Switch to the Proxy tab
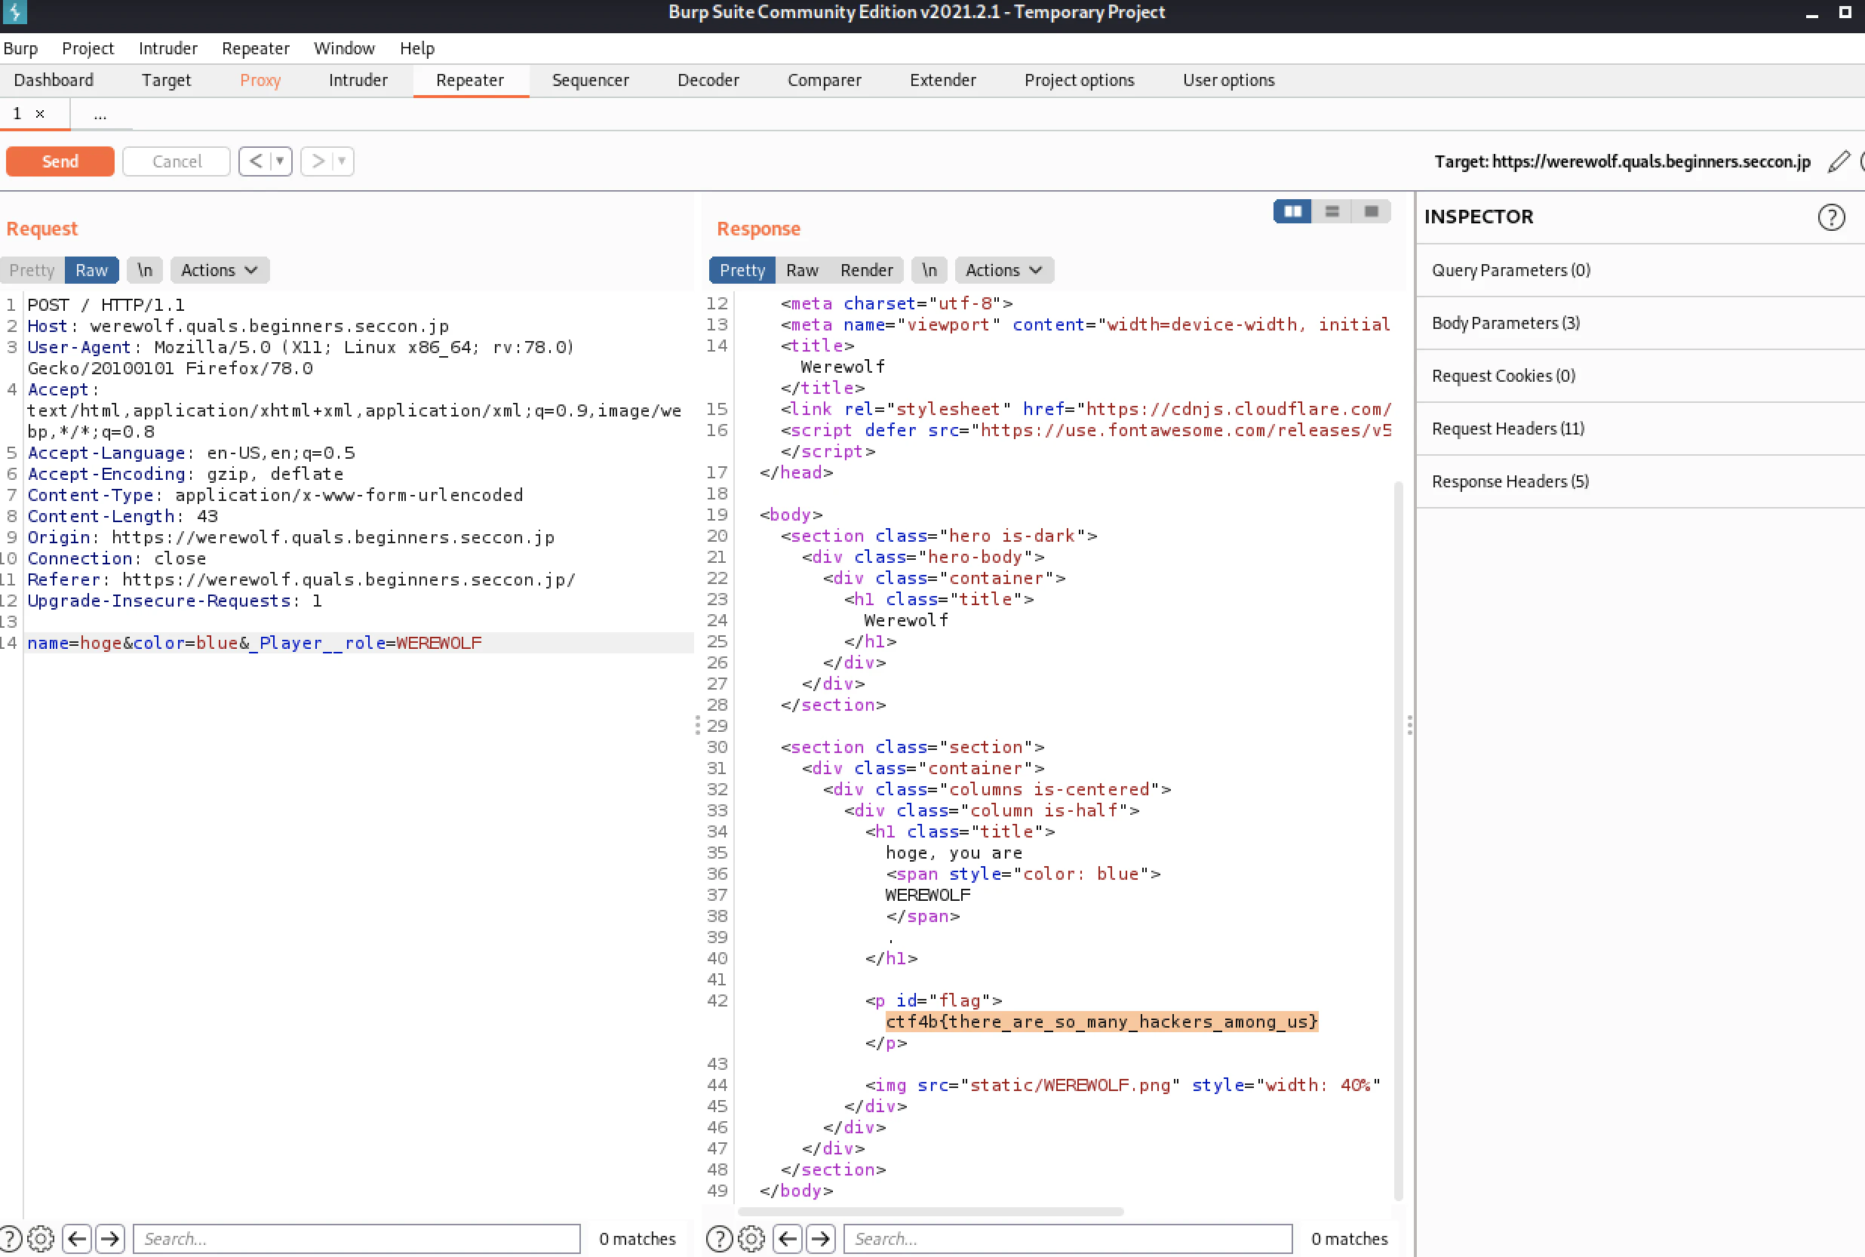The height and width of the screenshot is (1257, 1865). coord(260,80)
